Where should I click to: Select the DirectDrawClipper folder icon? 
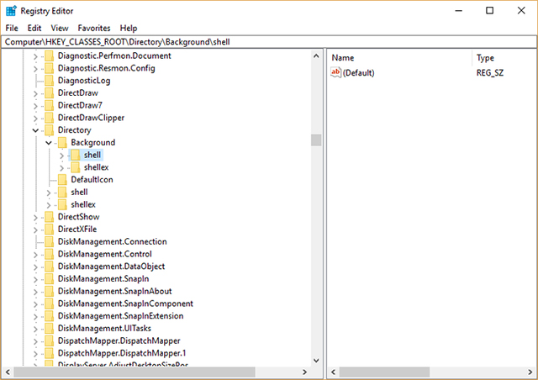(x=50, y=118)
